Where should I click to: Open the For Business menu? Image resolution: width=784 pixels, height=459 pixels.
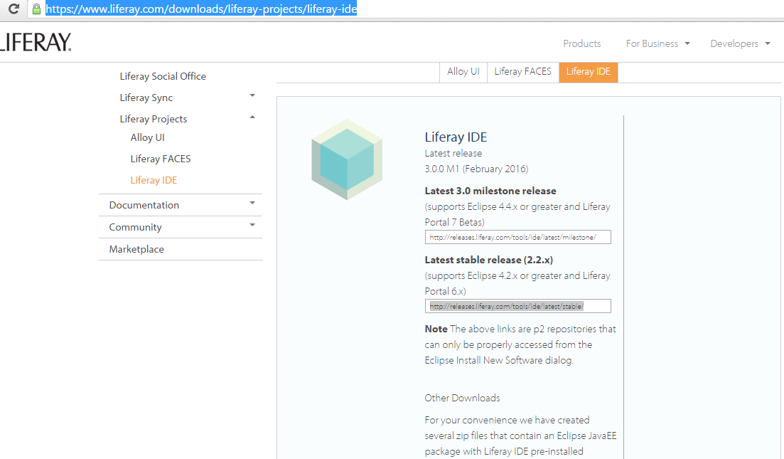point(652,43)
